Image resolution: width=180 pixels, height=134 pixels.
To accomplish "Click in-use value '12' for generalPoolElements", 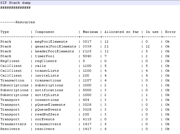I will click(x=148, y=46).
